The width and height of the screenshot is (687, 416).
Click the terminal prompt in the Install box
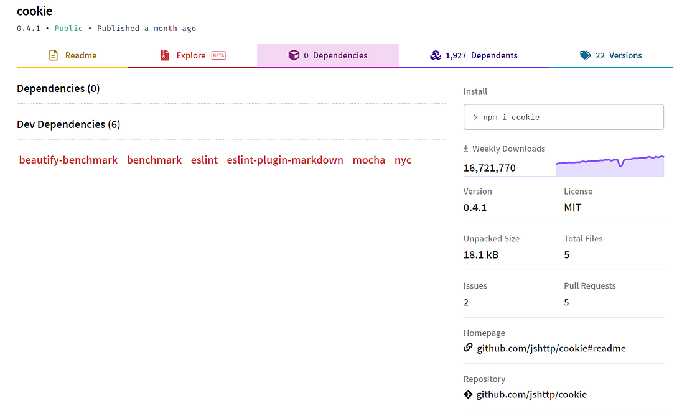(476, 116)
